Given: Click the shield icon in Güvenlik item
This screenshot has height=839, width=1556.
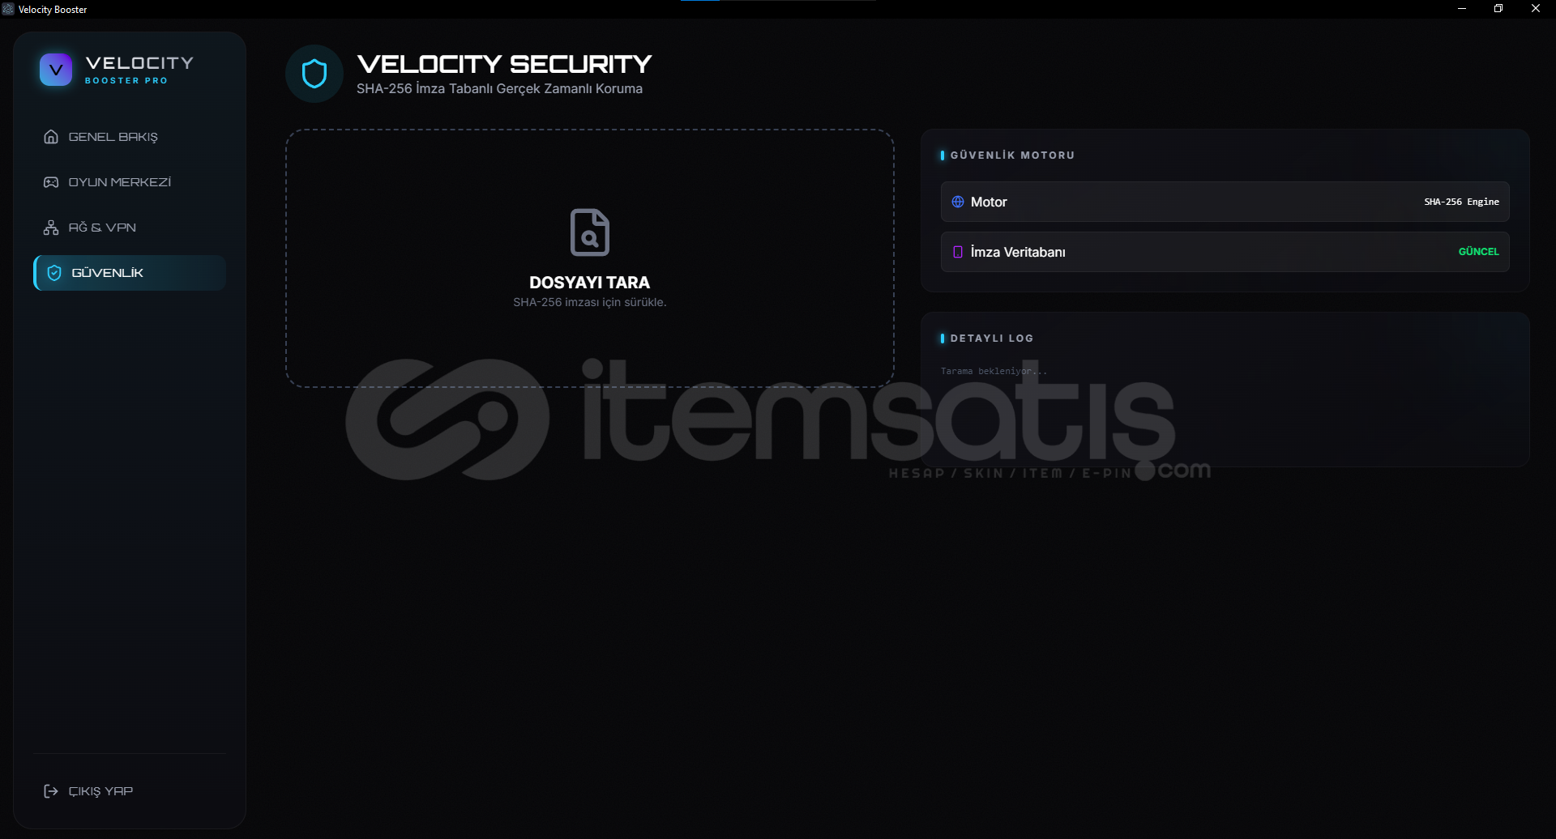Looking at the screenshot, I should [54, 273].
